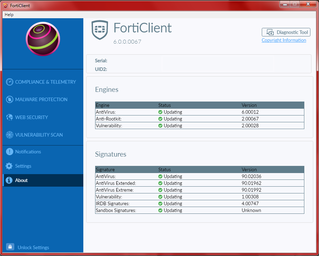Click Vulnerability signature version 1.00308
The image size is (319, 256).
coord(250,197)
